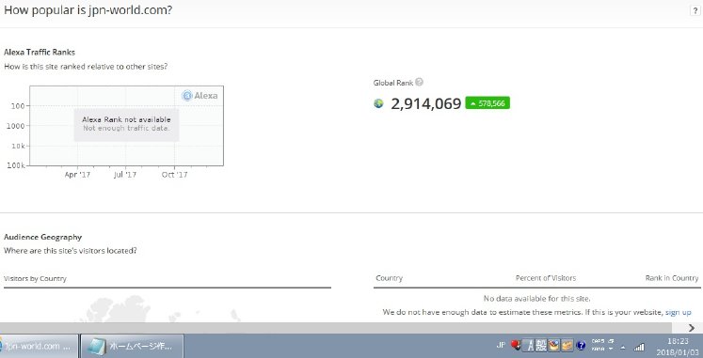Click the globe icon beside global rank number

(378, 103)
